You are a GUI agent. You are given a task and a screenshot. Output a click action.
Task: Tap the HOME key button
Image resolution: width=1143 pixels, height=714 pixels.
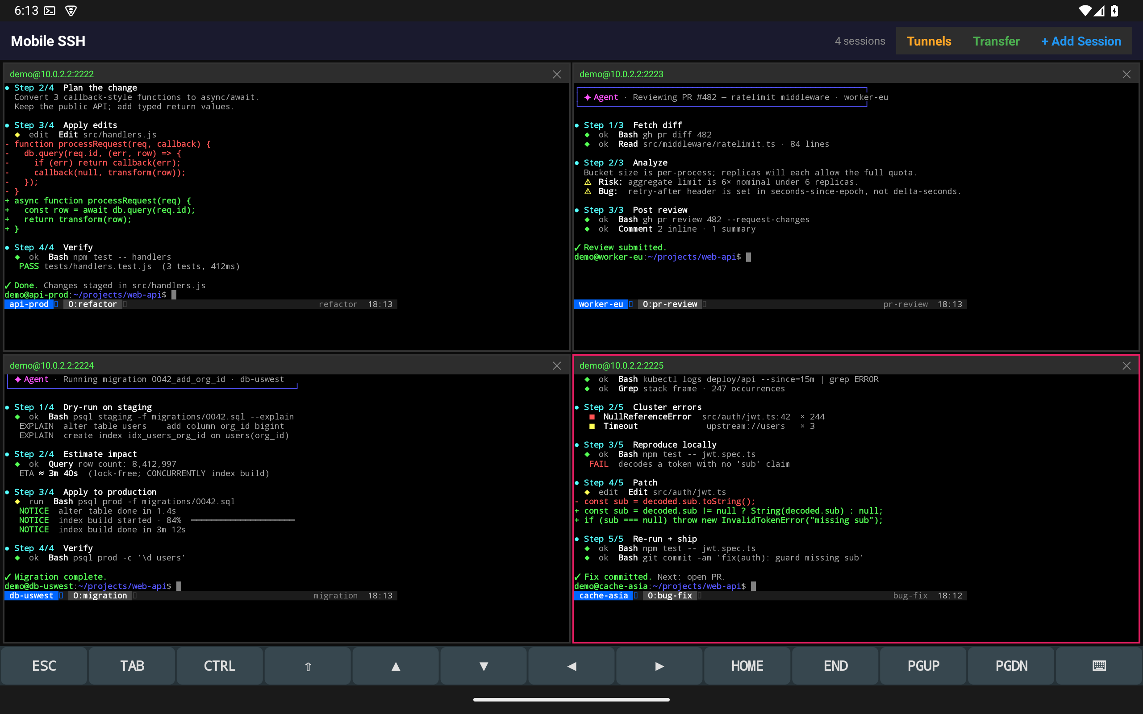747,666
